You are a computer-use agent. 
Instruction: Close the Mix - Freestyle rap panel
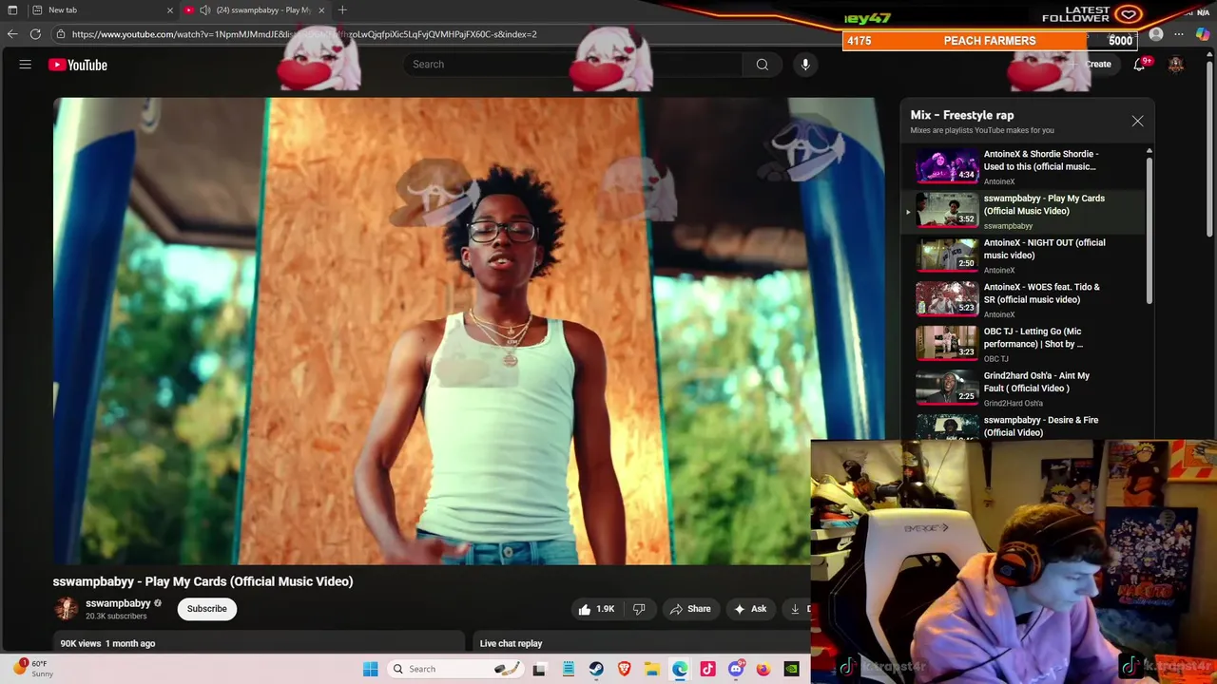click(x=1137, y=121)
